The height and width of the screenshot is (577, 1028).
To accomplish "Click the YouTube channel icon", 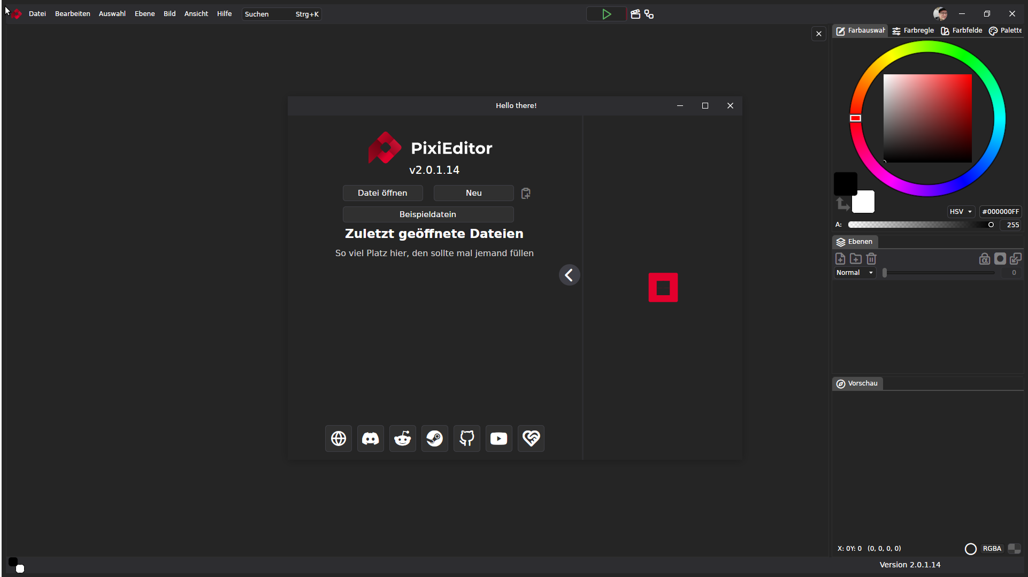I will pos(498,438).
